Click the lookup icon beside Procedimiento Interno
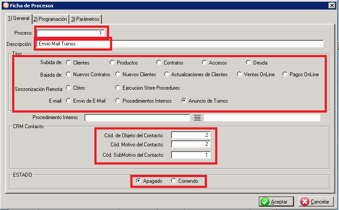 pos(197,117)
